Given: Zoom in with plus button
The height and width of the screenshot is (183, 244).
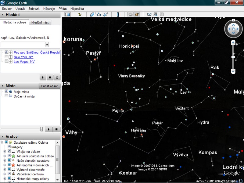Looking at the screenshot, I should [233, 42].
